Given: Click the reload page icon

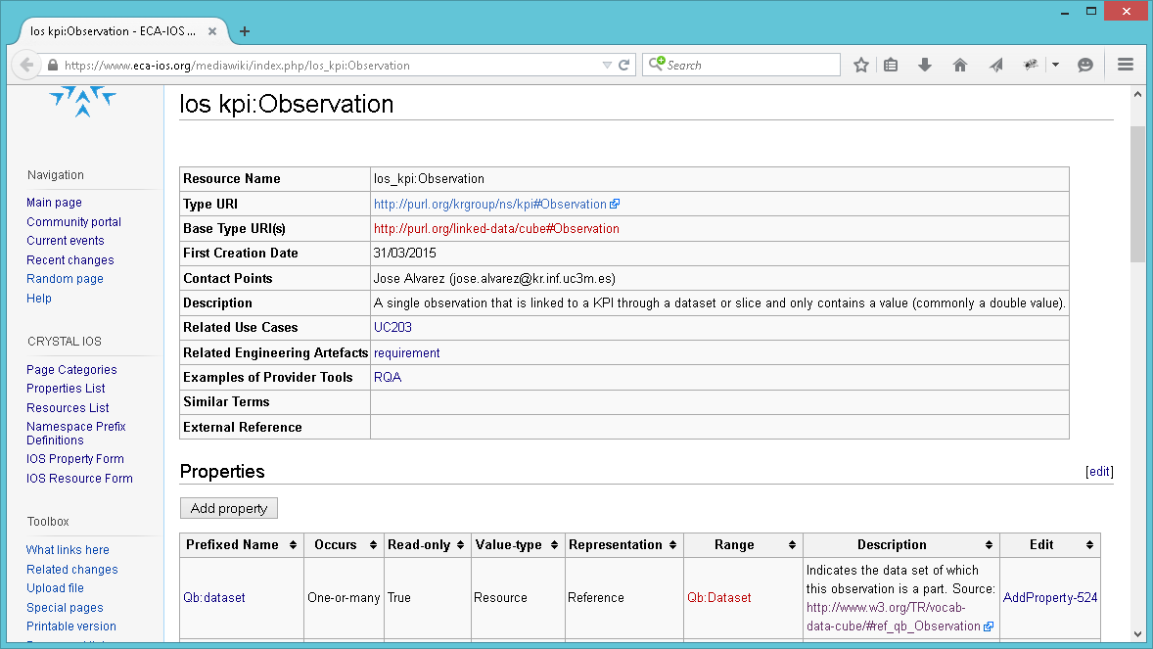Looking at the screenshot, I should (623, 65).
